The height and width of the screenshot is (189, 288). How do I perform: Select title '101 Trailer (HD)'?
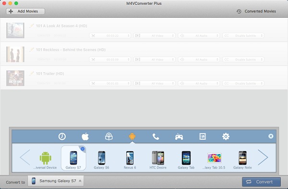[50, 74]
